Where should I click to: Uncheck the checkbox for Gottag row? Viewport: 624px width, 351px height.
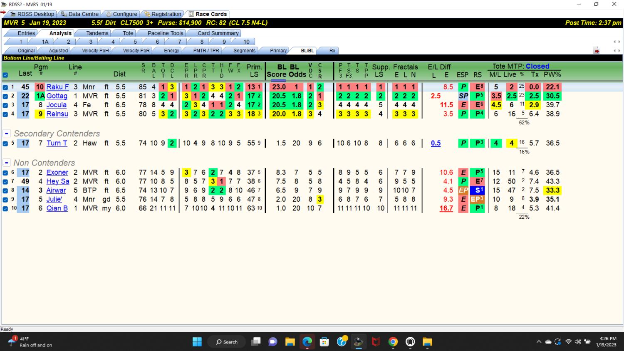click(5, 96)
